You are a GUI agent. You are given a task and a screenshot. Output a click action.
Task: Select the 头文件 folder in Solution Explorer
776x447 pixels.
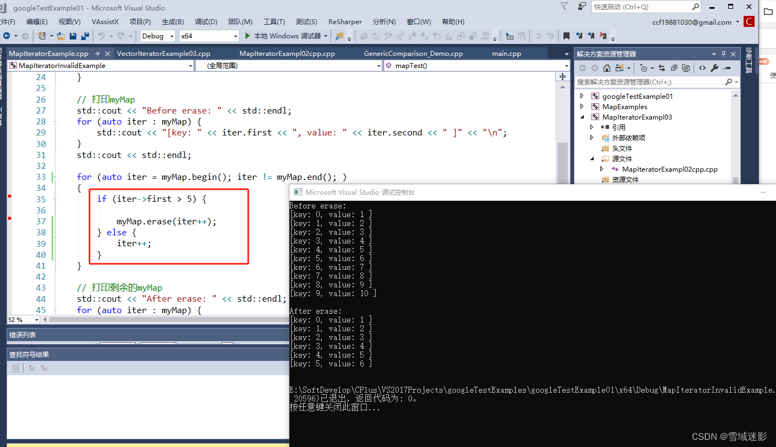(x=622, y=148)
